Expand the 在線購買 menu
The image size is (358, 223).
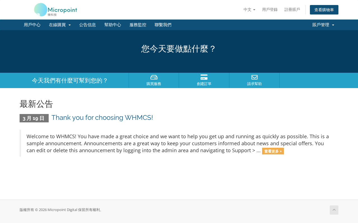click(60, 25)
